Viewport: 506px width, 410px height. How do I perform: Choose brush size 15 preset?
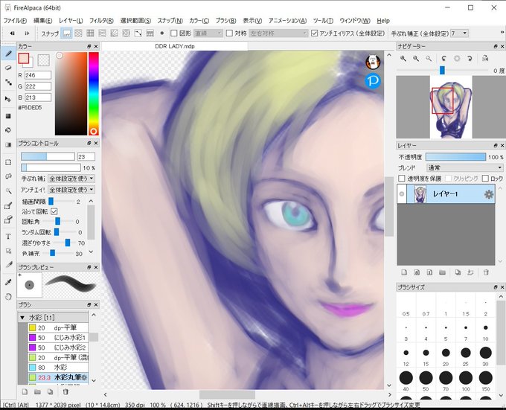pyautogui.click(x=426, y=355)
